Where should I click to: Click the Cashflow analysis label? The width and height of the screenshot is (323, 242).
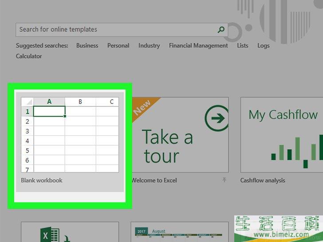(x=263, y=180)
